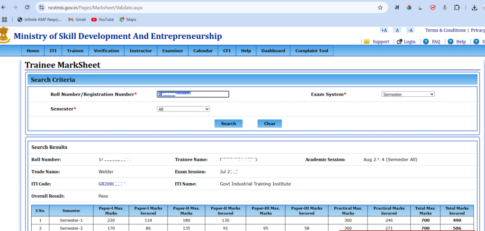Open the Help item in blue navigation bar
485x231 pixels.
click(246, 51)
